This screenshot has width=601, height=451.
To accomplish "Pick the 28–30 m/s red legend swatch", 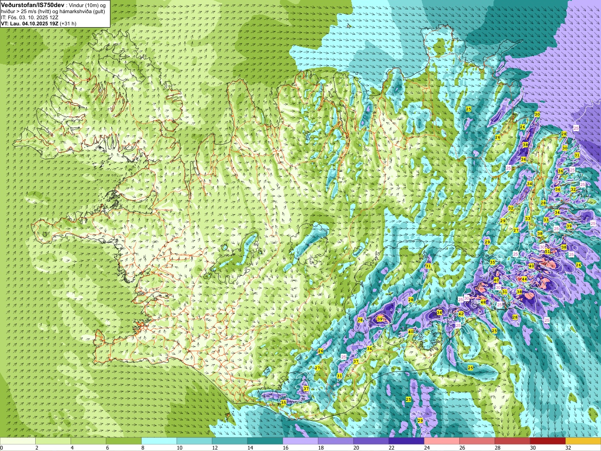I will point(512,441).
